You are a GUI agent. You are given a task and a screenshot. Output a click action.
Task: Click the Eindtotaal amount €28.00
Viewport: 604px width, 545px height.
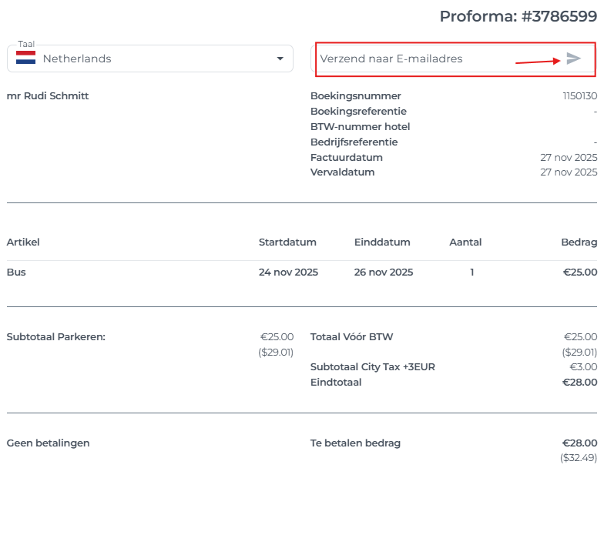tap(579, 382)
